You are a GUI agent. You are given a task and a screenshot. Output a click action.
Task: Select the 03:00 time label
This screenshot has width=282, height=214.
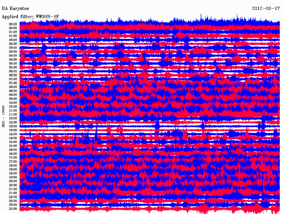pyautogui.click(x=13, y=48)
